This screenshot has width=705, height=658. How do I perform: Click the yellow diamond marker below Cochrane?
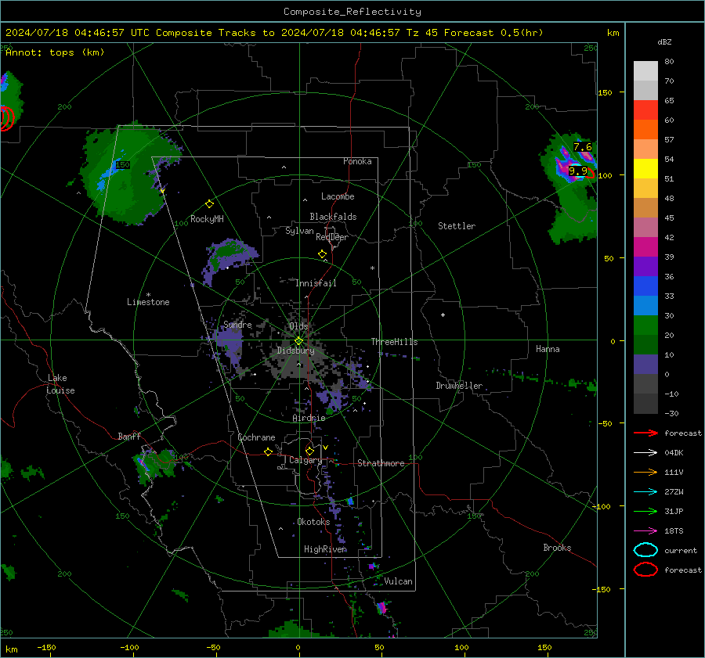pos(268,452)
